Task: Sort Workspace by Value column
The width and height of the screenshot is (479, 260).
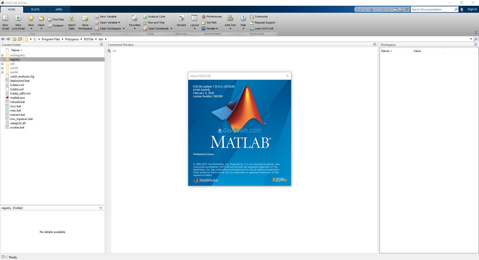Action: tap(428, 51)
